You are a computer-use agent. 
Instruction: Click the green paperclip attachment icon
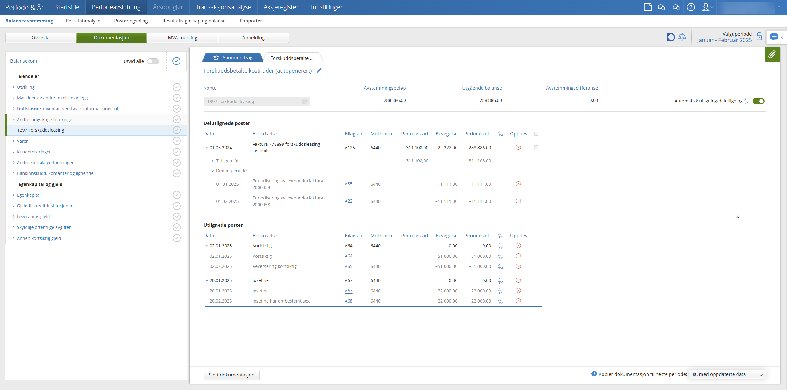click(772, 55)
